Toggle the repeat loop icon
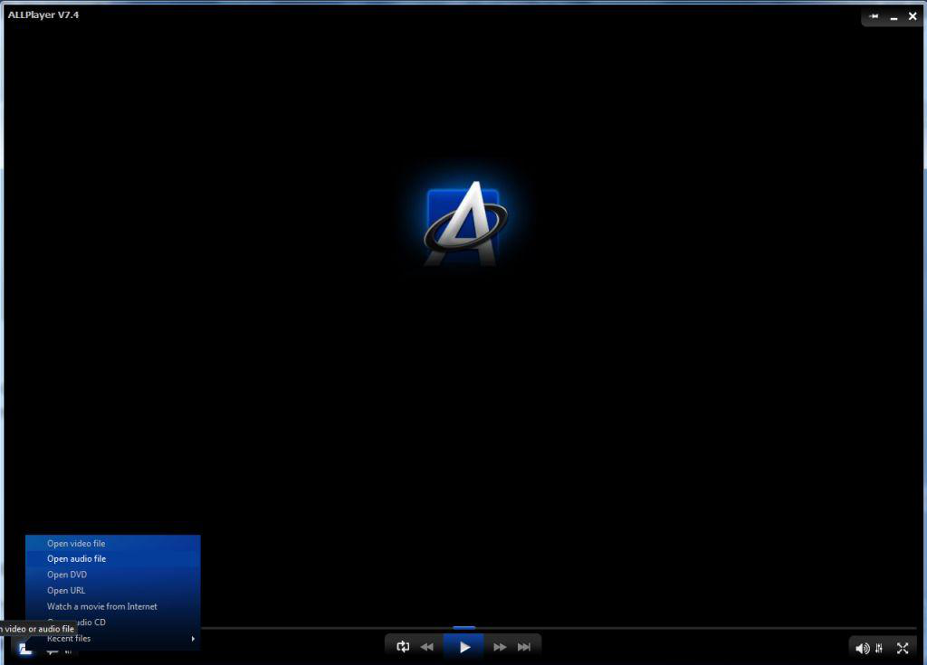927x665 pixels. coord(403,647)
